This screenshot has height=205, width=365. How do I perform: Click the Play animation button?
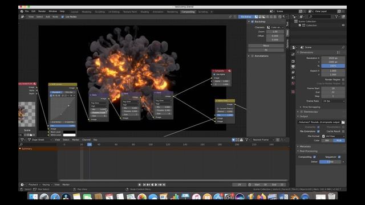pos(156,184)
